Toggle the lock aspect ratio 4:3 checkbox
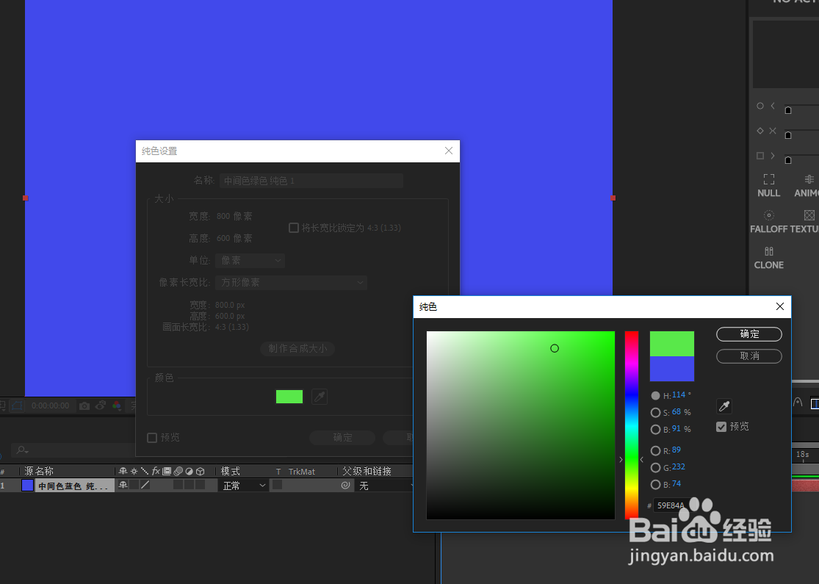 tap(294, 228)
